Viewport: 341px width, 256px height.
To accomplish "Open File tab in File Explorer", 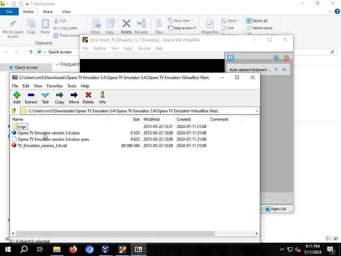I will point(9,12).
